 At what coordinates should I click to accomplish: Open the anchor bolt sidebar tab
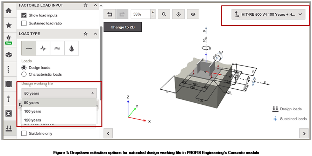8,99
